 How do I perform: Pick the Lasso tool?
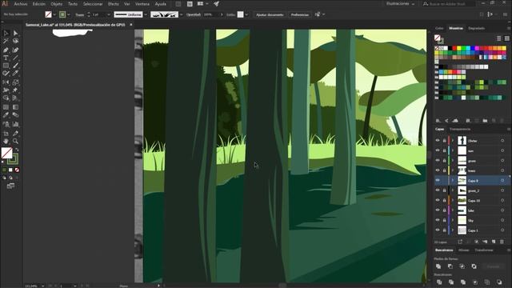pos(15,41)
